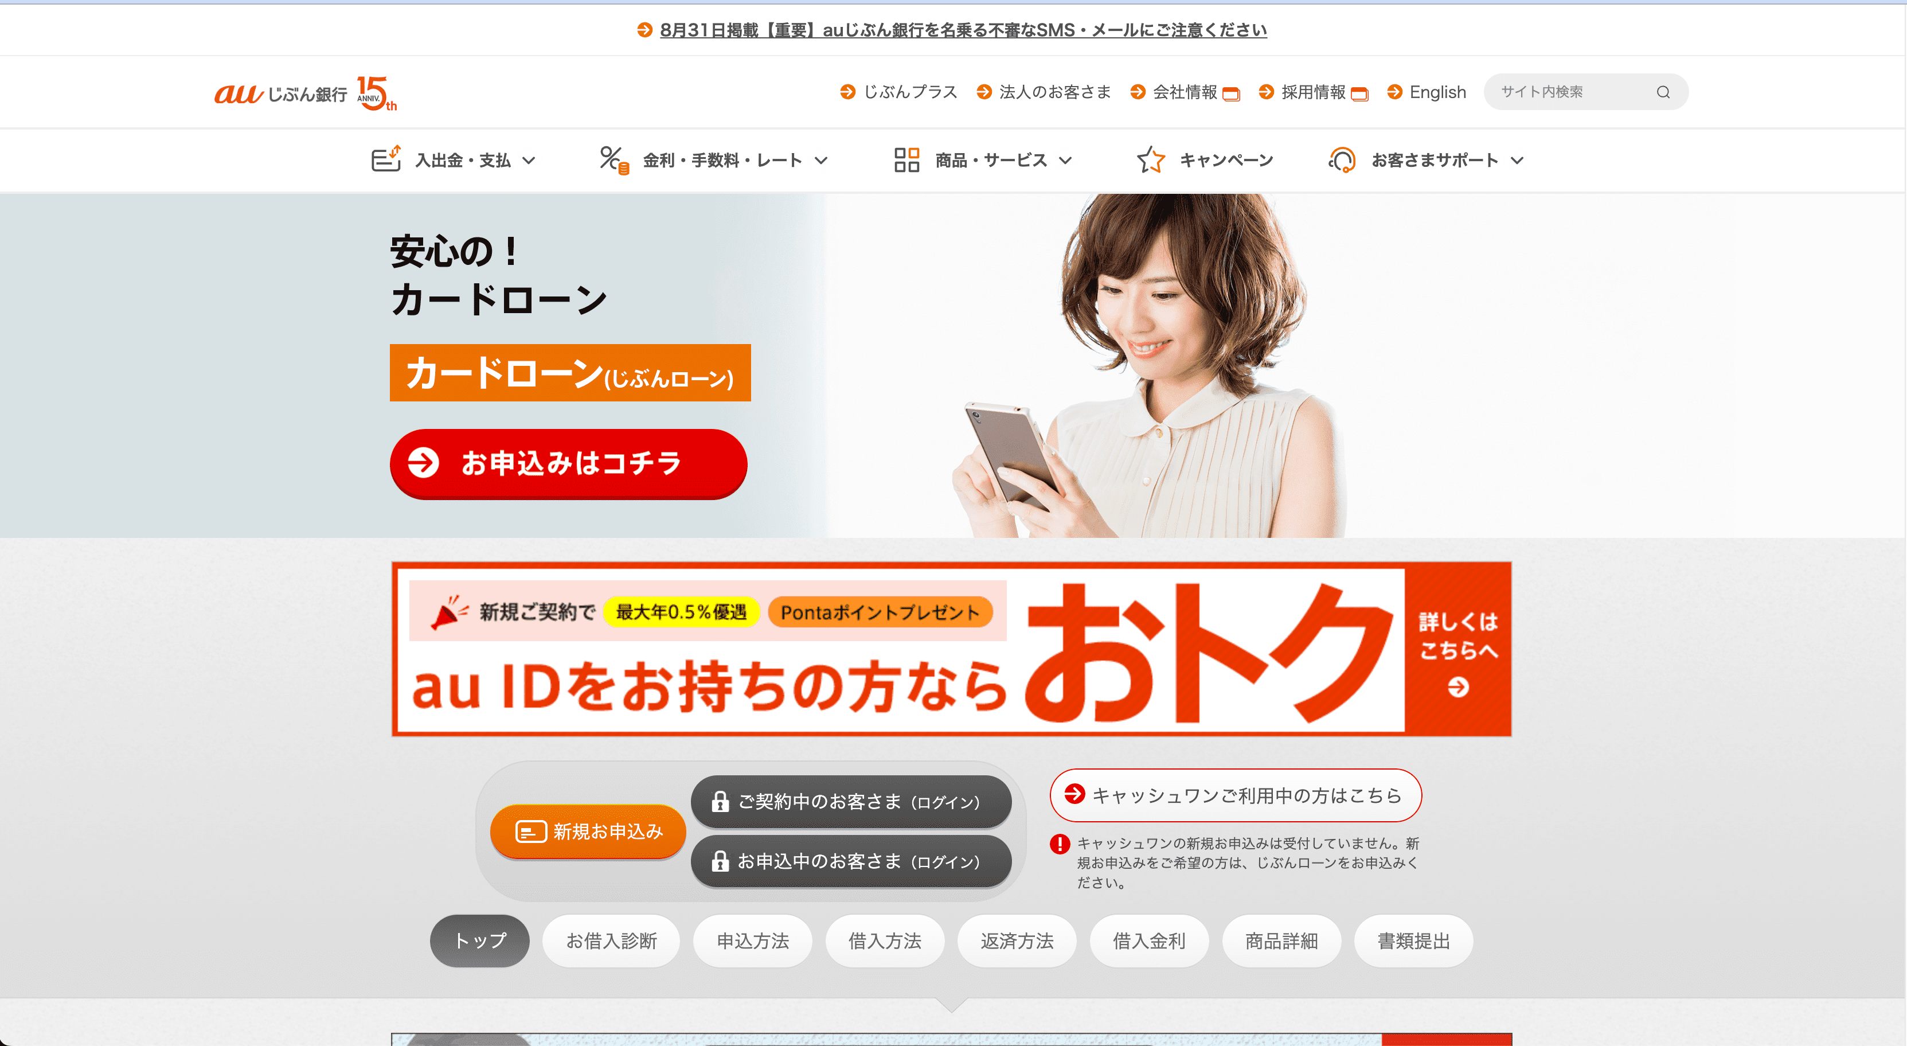Click the external window icon next to 会社情報

(x=1231, y=93)
